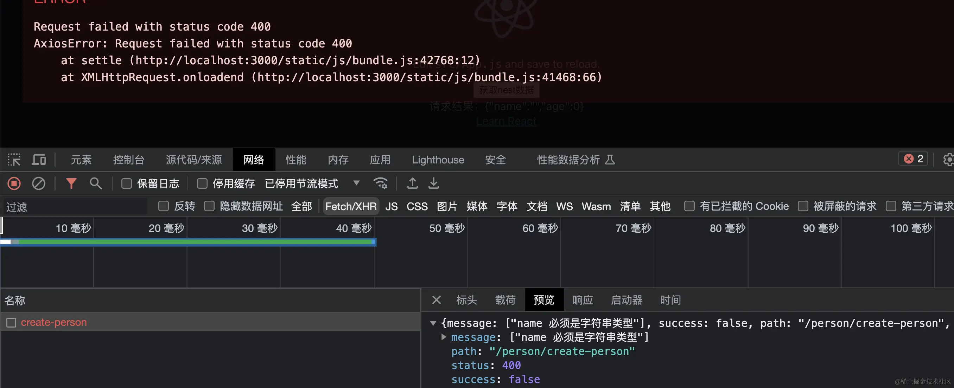This screenshot has height=388, width=954.
Task: Open network conditions wifi icon
Action: (380, 183)
